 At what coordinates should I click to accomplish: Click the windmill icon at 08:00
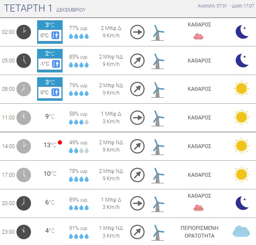click(158, 89)
